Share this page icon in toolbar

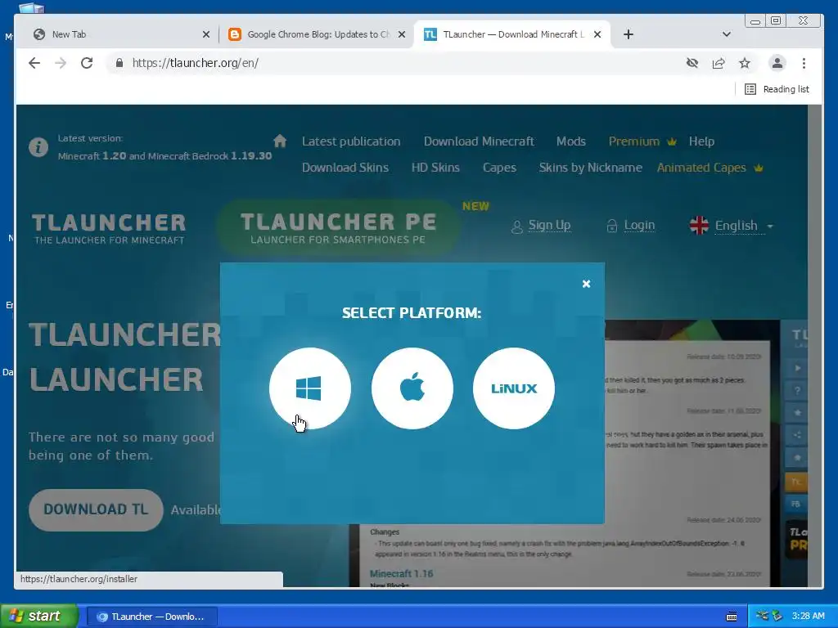click(719, 63)
